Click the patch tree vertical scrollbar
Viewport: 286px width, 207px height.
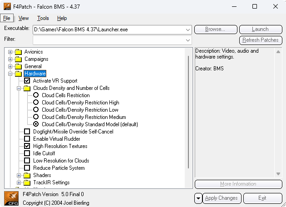pos(188,112)
